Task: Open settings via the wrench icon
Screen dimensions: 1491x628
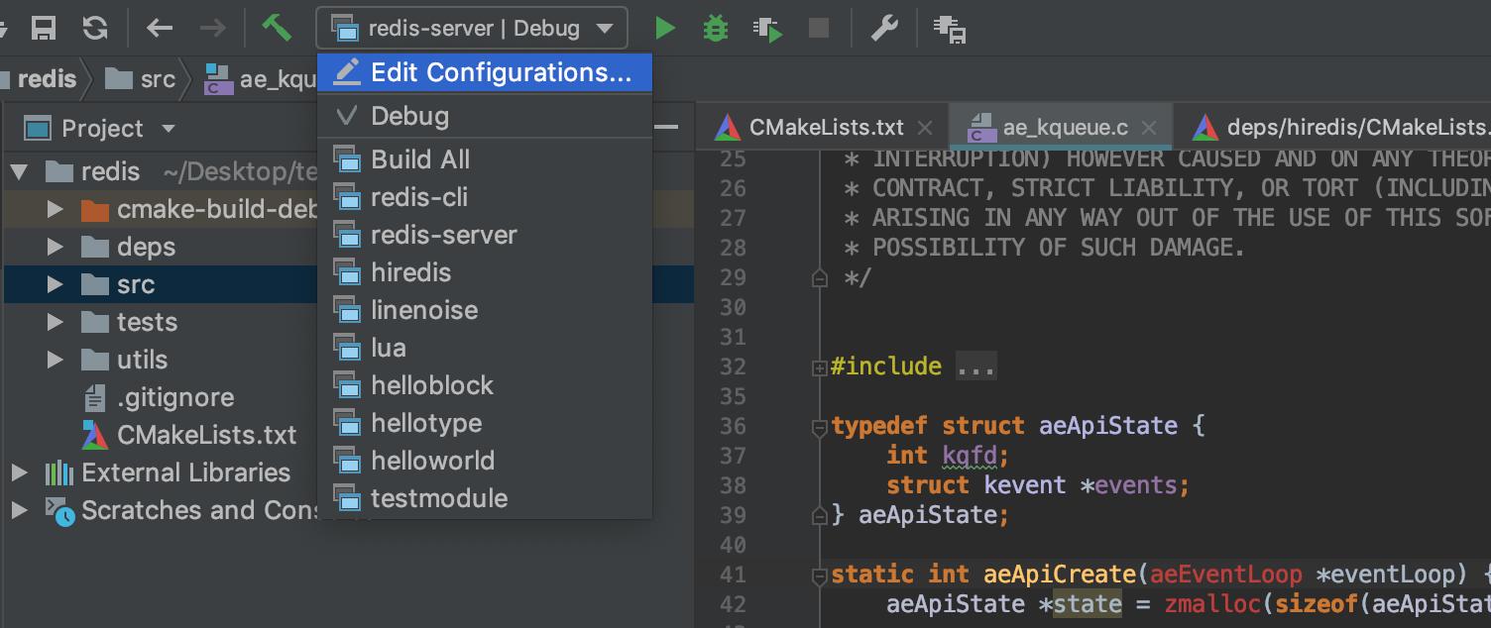Action: [883, 28]
